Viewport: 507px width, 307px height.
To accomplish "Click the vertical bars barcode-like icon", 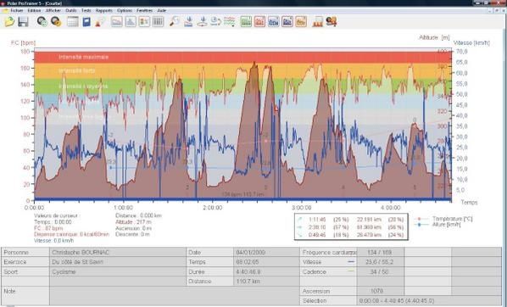I will 158,22.
